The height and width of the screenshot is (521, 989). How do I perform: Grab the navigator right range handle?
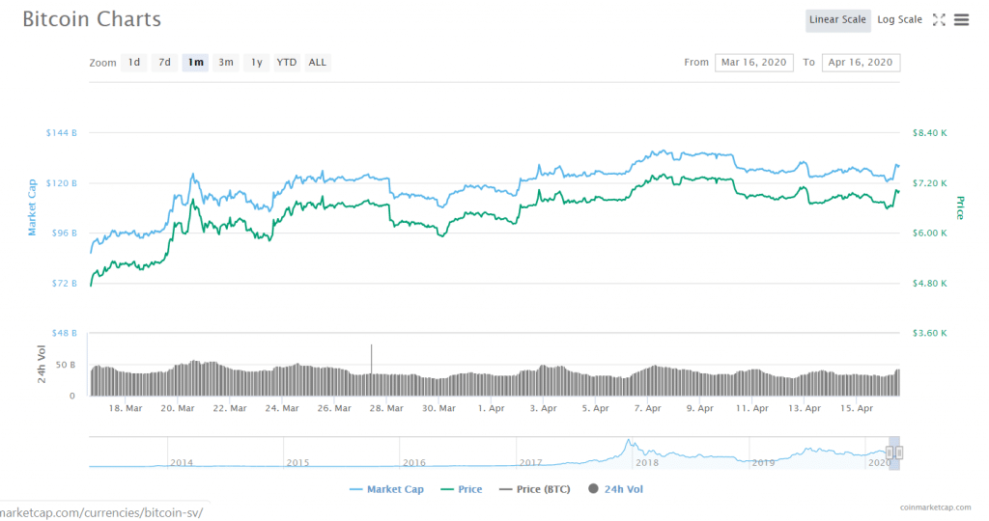point(899,452)
